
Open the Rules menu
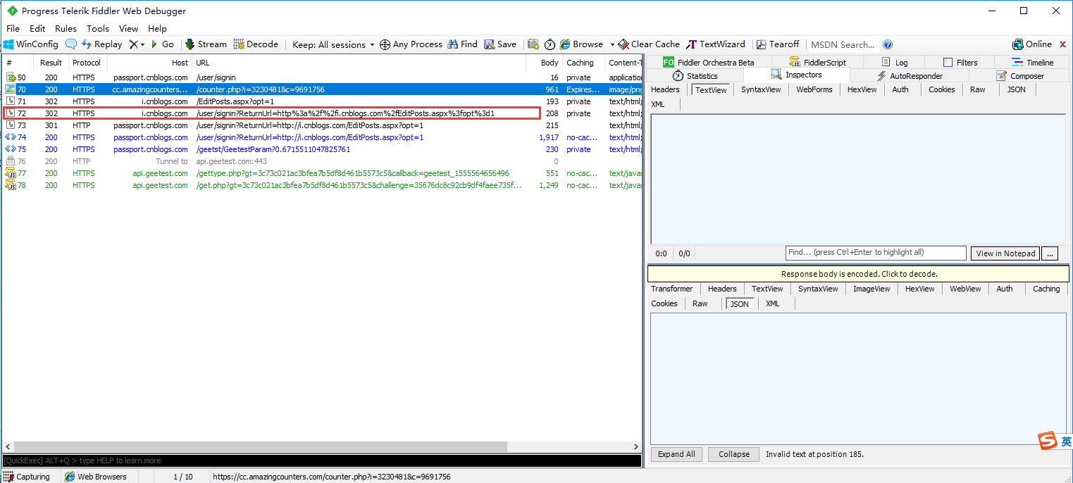coord(66,29)
